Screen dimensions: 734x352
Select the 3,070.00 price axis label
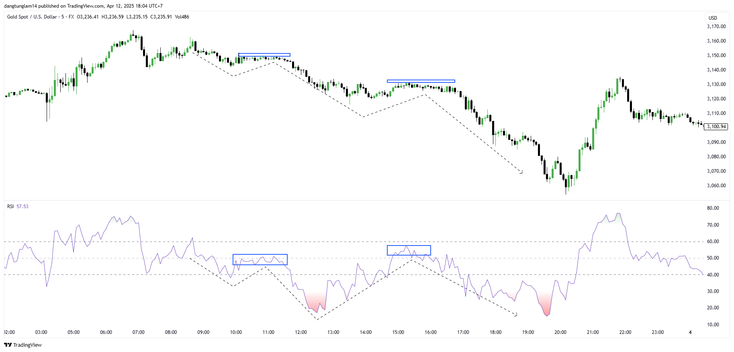point(716,171)
